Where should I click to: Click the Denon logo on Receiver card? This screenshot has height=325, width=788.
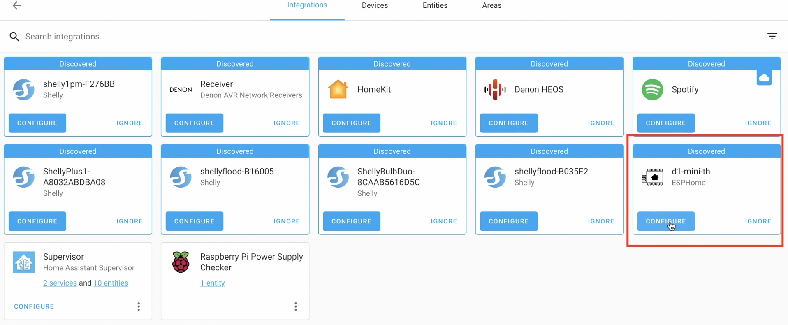[181, 89]
